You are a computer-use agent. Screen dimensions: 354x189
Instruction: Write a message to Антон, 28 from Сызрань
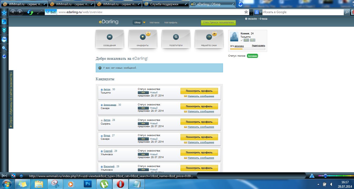tap(201, 127)
